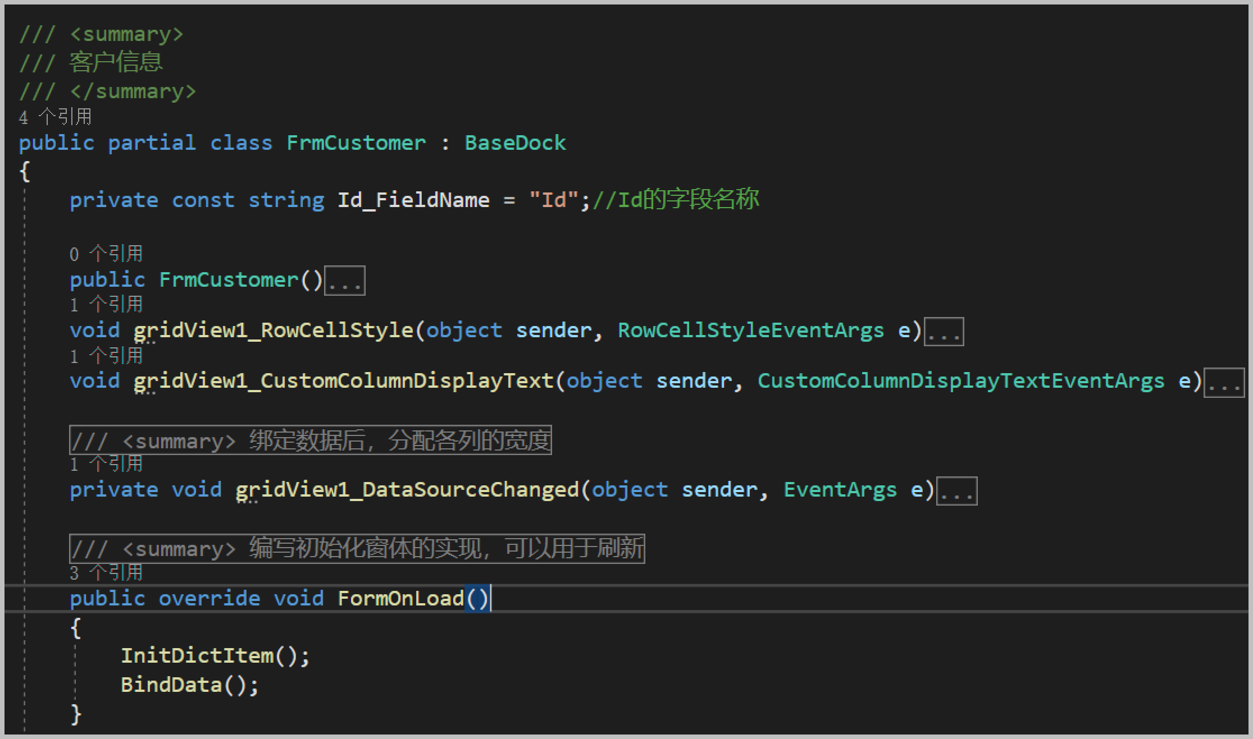1253x739 pixels.
Task: Click the override keyword in FormOnLoad
Action: tap(209, 599)
